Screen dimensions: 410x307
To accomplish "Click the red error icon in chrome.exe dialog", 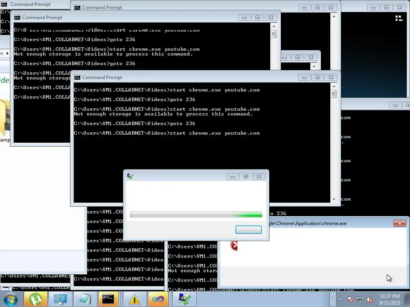I will [x=234, y=245].
